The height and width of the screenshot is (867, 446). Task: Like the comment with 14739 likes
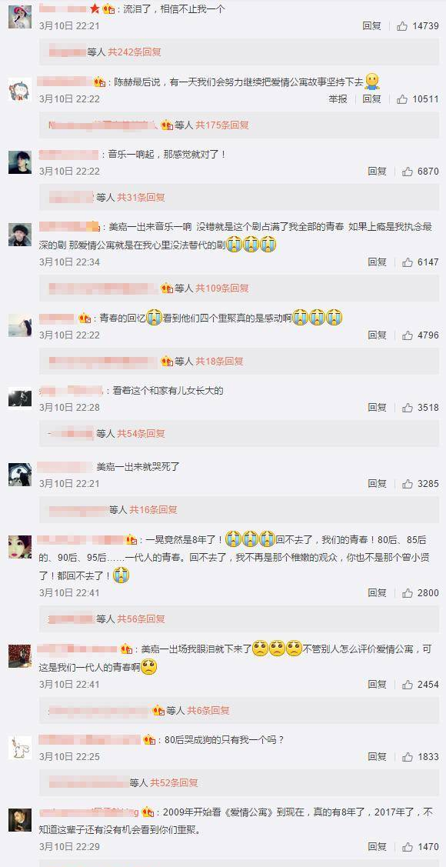[x=402, y=26]
